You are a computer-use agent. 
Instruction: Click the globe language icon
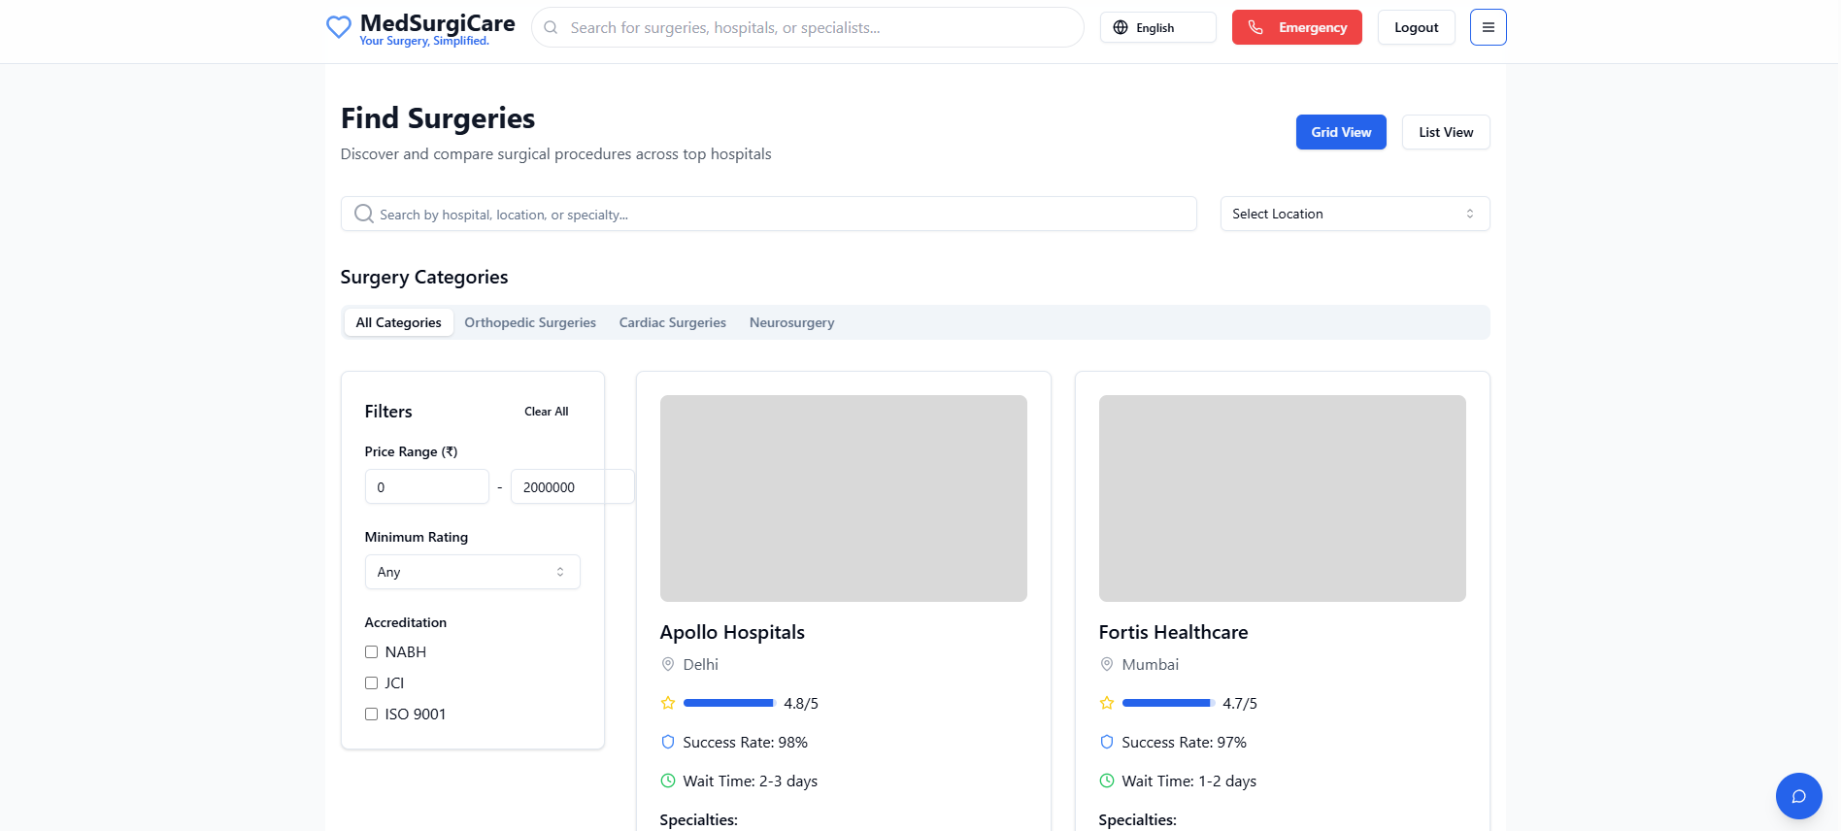(x=1121, y=27)
